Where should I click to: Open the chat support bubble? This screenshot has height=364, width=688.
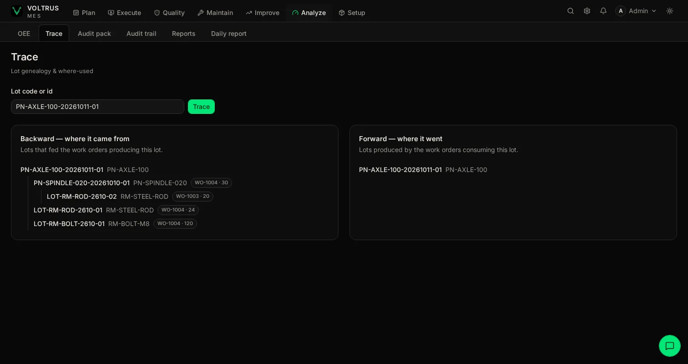(x=670, y=346)
